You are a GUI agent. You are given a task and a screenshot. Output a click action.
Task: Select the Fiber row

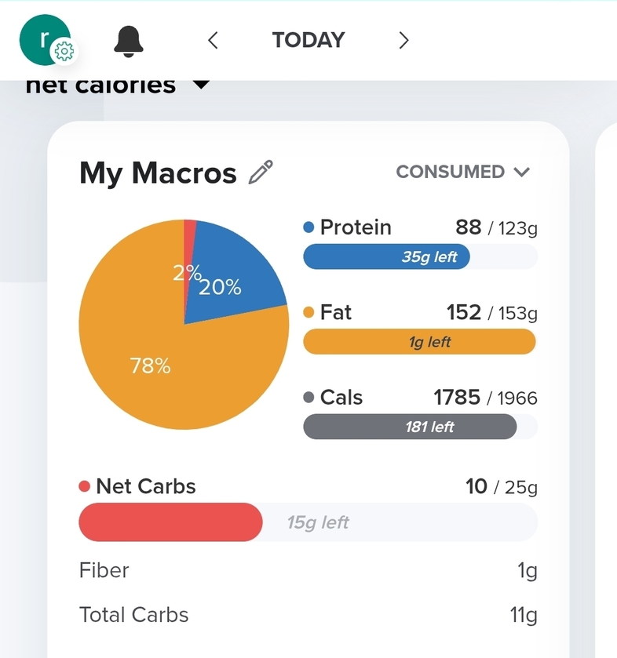308,571
